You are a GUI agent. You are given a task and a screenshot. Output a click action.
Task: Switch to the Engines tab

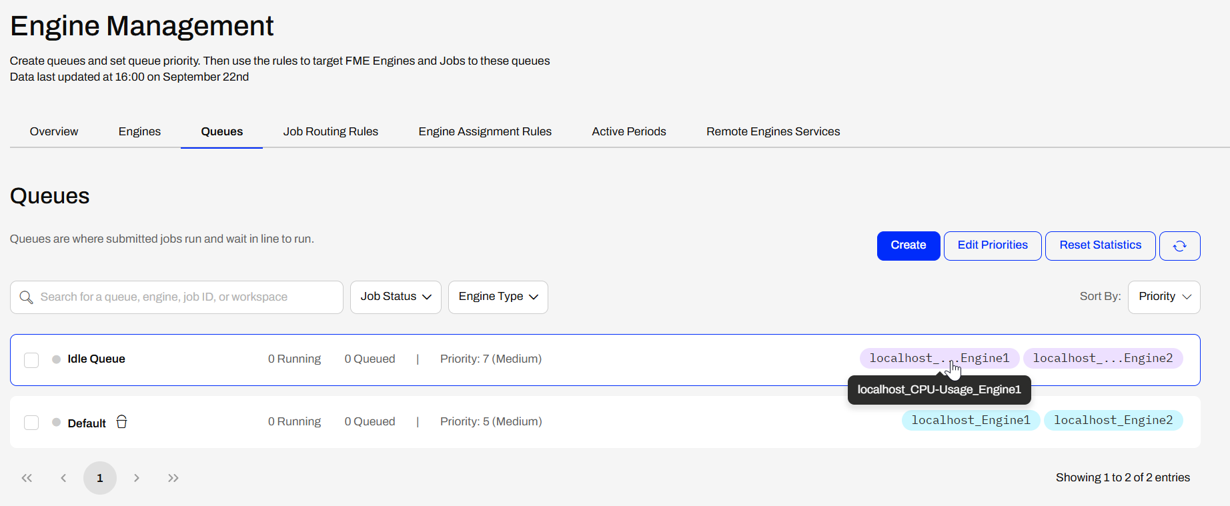point(139,131)
